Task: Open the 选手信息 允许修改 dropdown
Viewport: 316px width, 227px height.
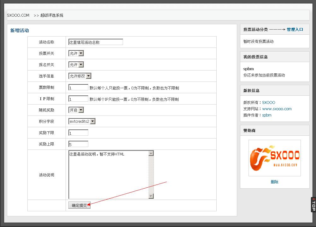Action: [x=79, y=76]
